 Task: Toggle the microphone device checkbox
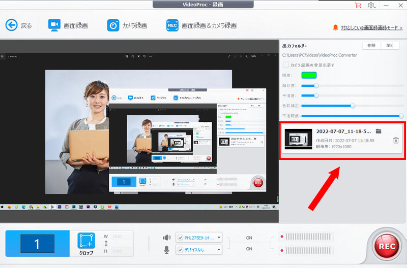[180, 249]
